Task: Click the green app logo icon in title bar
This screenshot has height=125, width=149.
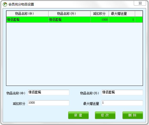Action: click(5, 4)
